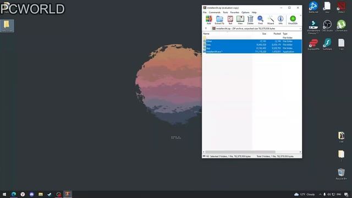Open the Help menu
Viewport: 352px width, 198px height.
[x=254, y=12]
